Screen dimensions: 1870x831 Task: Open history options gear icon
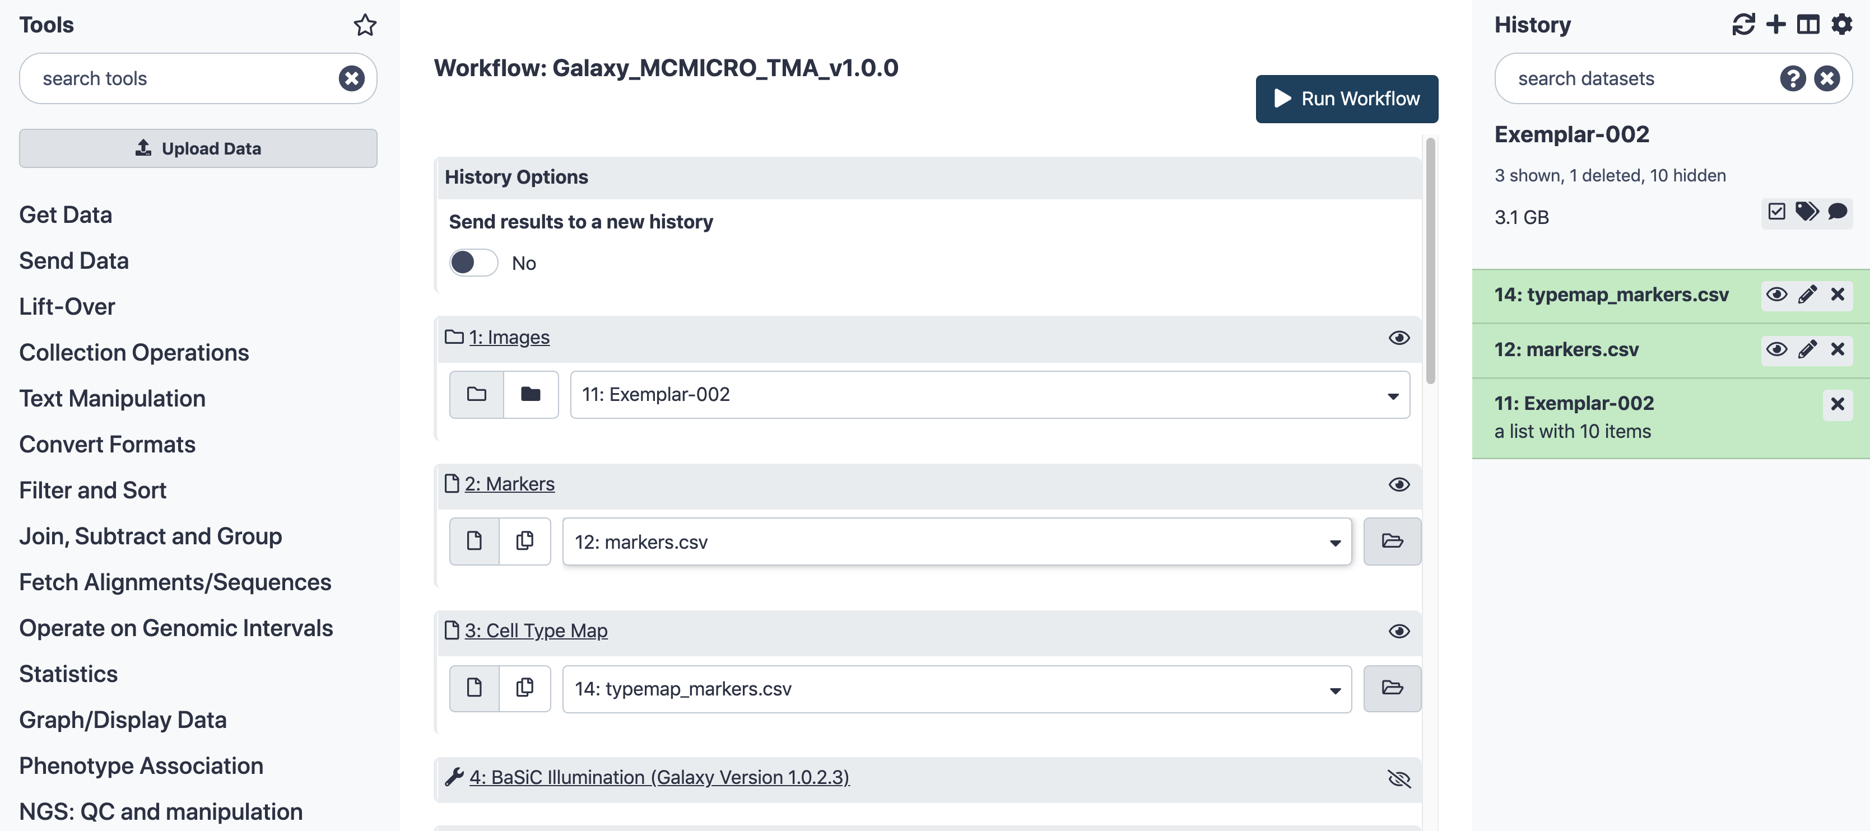[1841, 25]
